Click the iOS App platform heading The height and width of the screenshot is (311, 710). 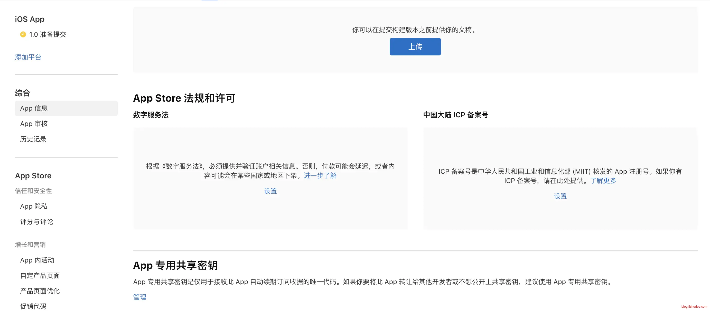coord(30,19)
